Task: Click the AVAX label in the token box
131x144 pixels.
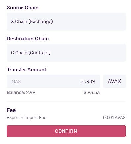Action: click(x=114, y=81)
